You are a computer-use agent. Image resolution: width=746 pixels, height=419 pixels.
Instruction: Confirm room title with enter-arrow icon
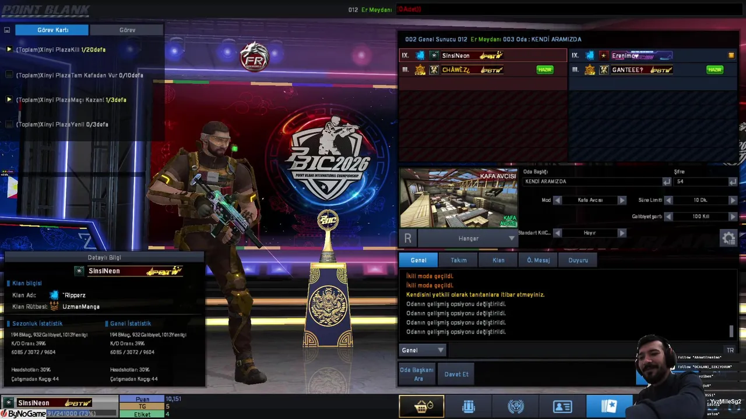(x=666, y=182)
